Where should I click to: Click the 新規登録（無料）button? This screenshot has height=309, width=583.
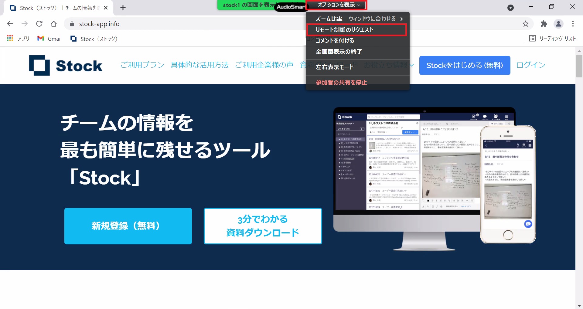[128, 226]
